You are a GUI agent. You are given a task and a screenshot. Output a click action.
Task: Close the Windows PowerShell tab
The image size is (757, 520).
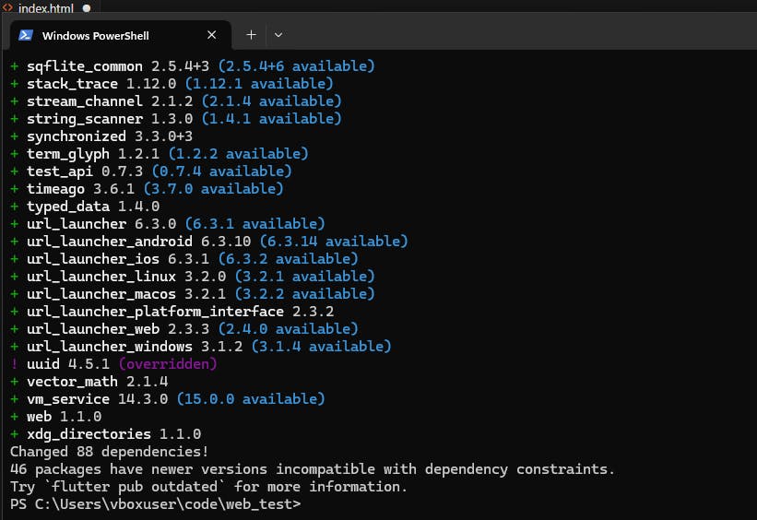[212, 35]
